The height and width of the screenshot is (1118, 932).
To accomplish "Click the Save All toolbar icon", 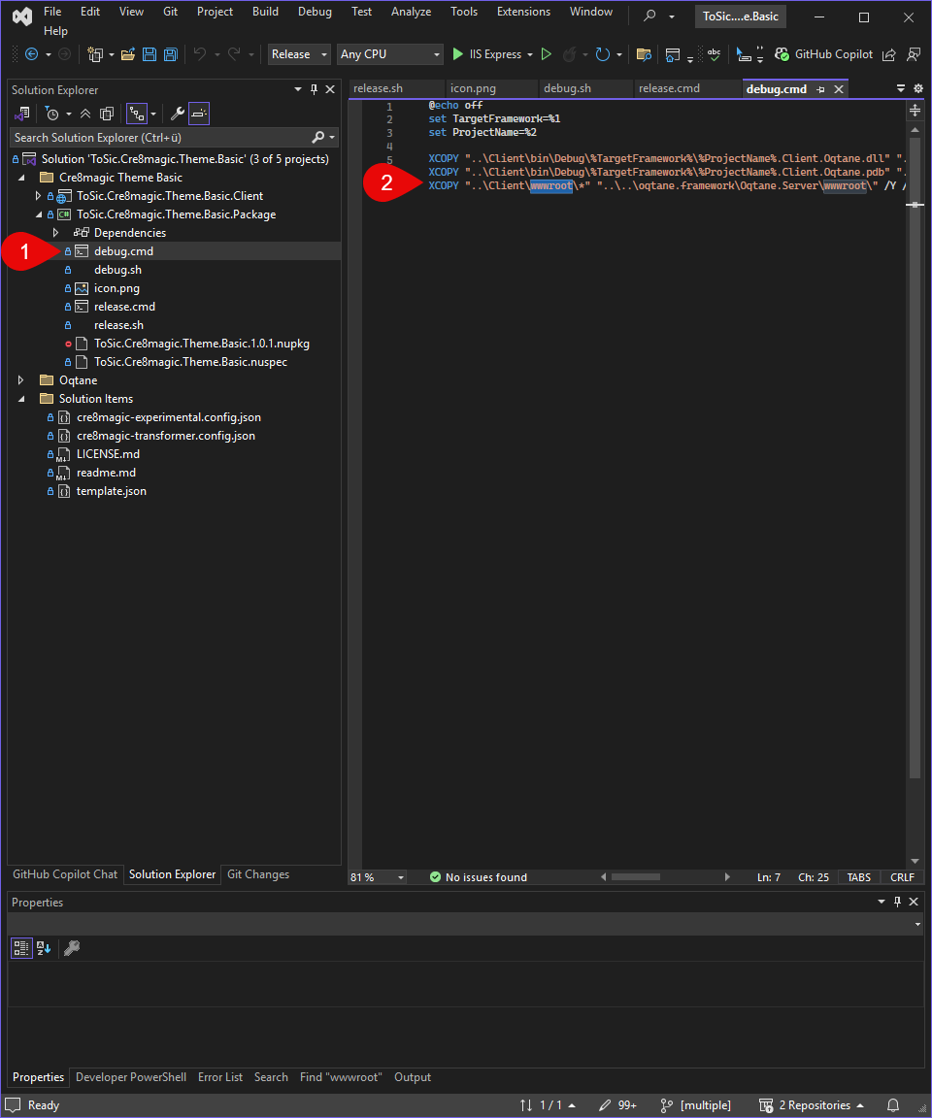I will (171, 54).
